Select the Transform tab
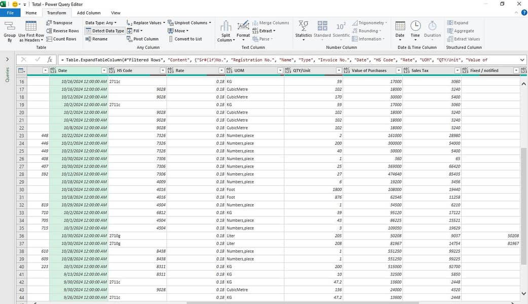528x304 pixels. (x=57, y=13)
